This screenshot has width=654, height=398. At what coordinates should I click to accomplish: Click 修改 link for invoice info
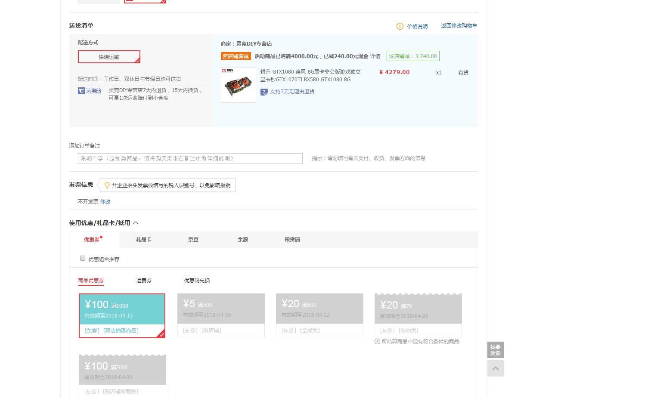[105, 201]
